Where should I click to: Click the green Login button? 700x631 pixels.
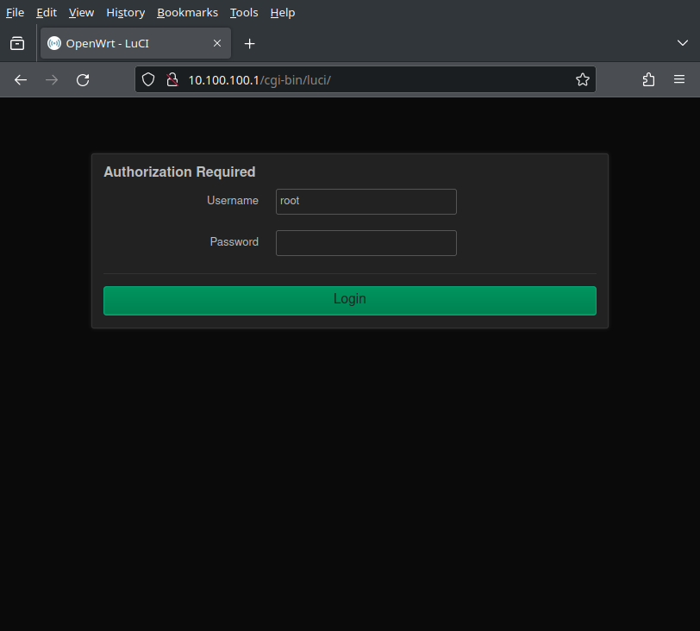[349, 301]
